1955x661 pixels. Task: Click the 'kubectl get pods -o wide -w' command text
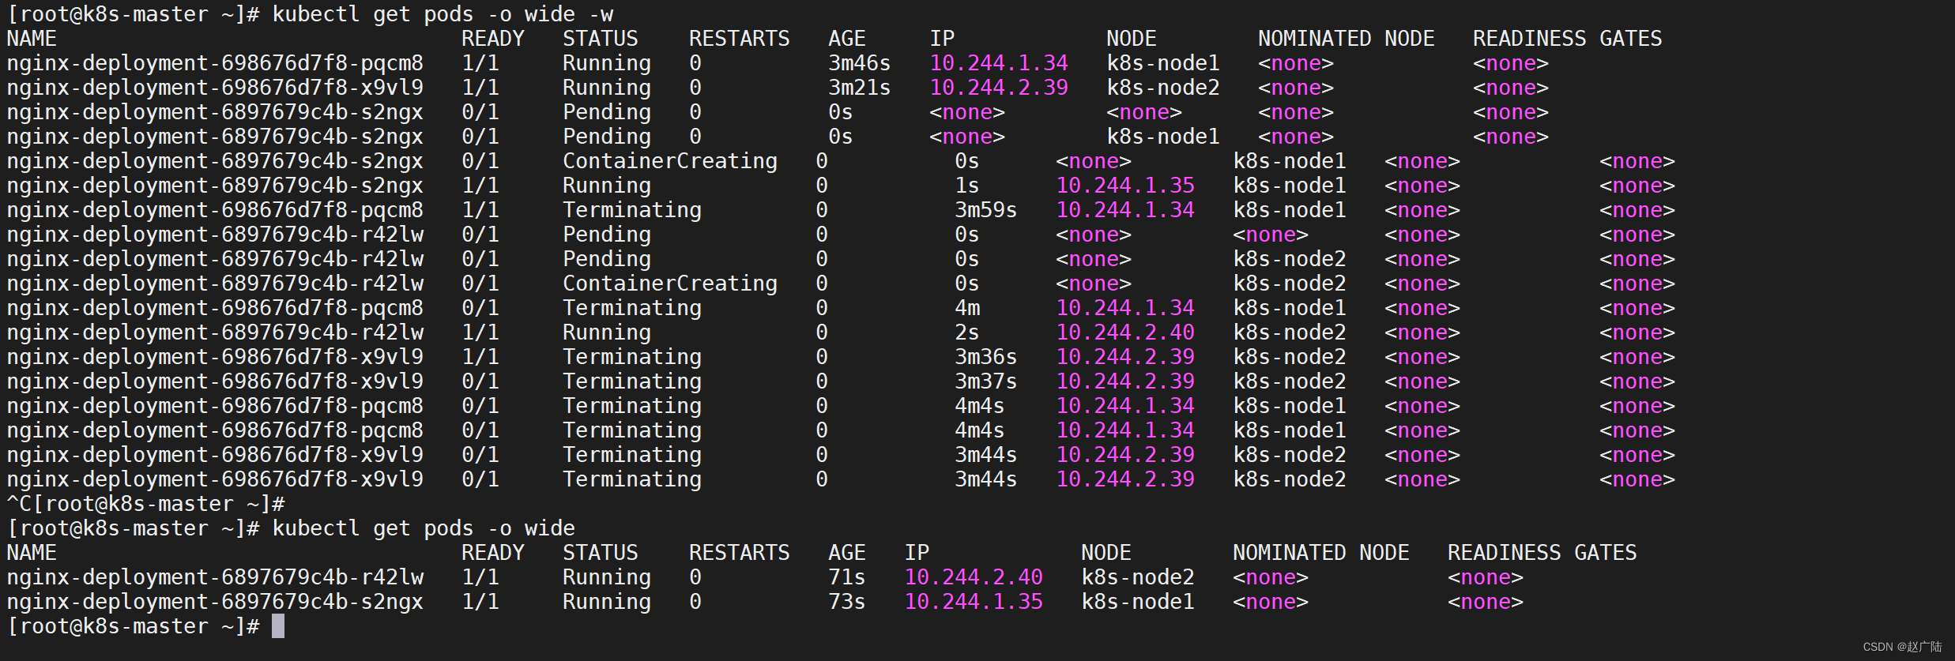point(443,14)
